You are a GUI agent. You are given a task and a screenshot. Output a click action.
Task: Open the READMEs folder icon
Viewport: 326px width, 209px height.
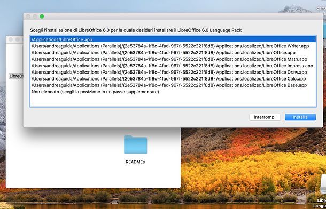(x=136, y=144)
